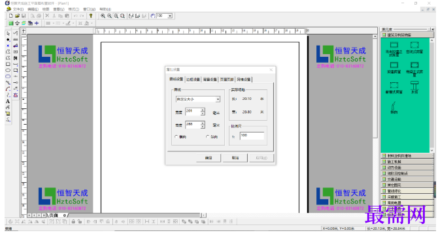Click the layers stack icon in second toolbar
Screen dimensions: 438x235
coord(24,23)
